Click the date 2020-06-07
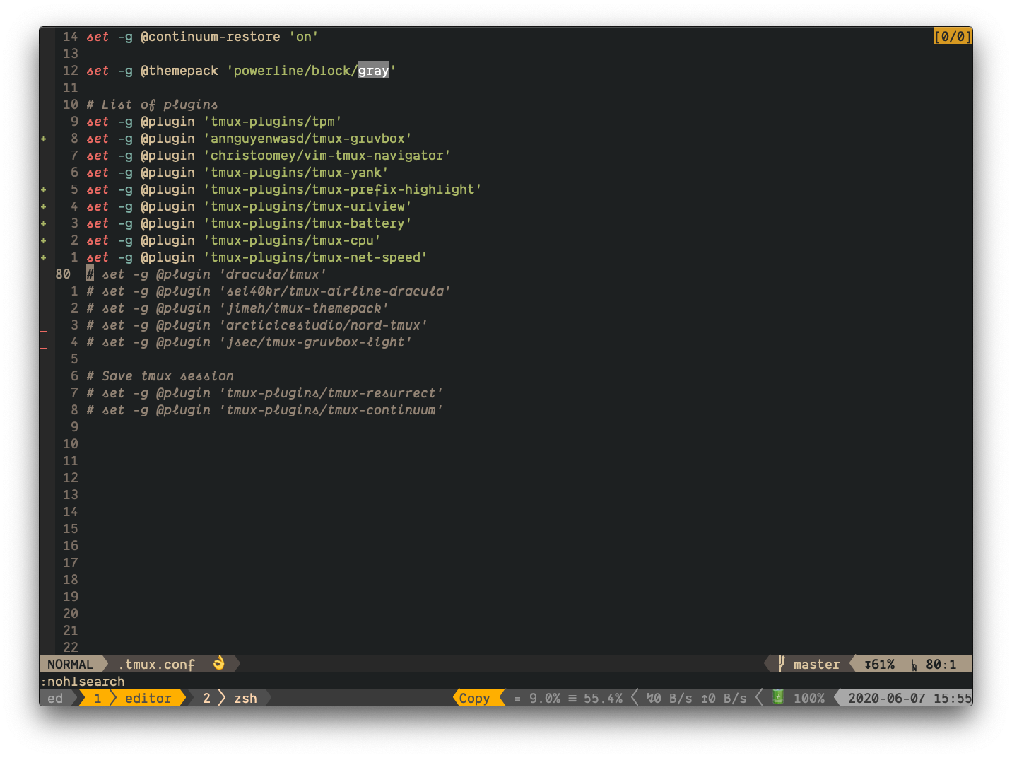This screenshot has width=1012, height=758. tap(886, 698)
